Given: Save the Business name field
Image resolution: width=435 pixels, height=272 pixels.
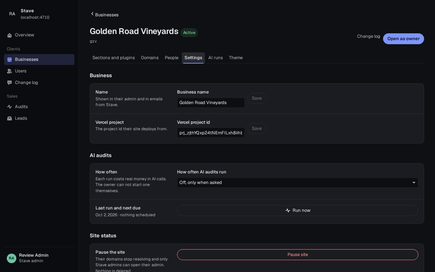Looking at the screenshot, I should 257,98.
